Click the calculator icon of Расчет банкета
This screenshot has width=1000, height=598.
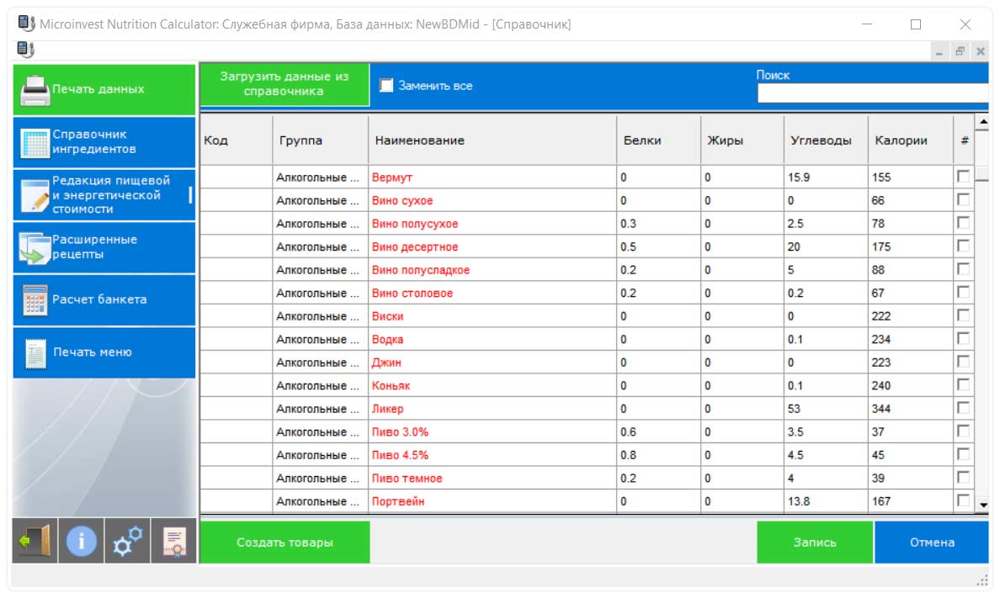point(35,300)
